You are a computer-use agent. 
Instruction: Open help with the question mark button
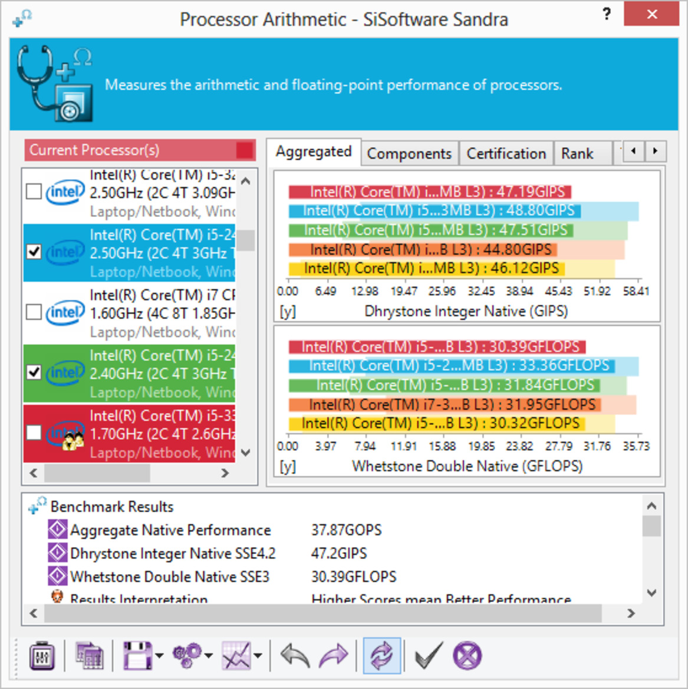[607, 15]
